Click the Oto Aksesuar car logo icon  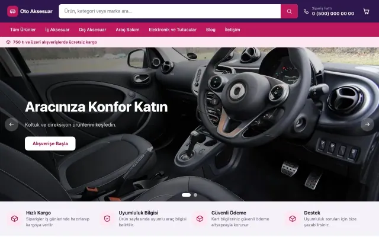click(12, 11)
